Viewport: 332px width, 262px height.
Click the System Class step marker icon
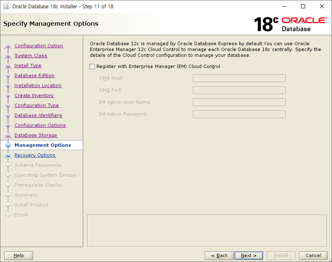[x=8, y=56]
